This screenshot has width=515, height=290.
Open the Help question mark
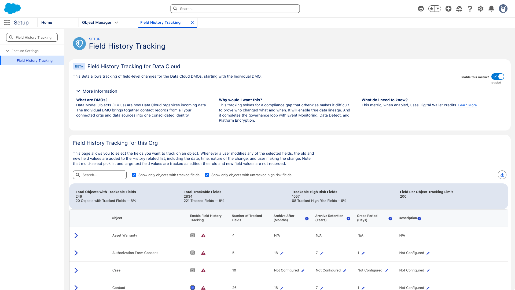(x=470, y=9)
